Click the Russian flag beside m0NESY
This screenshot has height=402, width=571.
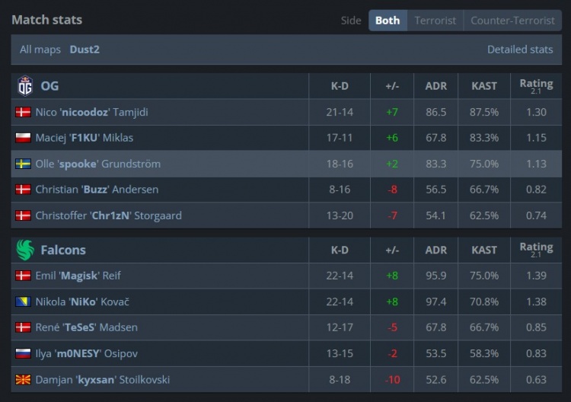pyautogui.click(x=23, y=353)
